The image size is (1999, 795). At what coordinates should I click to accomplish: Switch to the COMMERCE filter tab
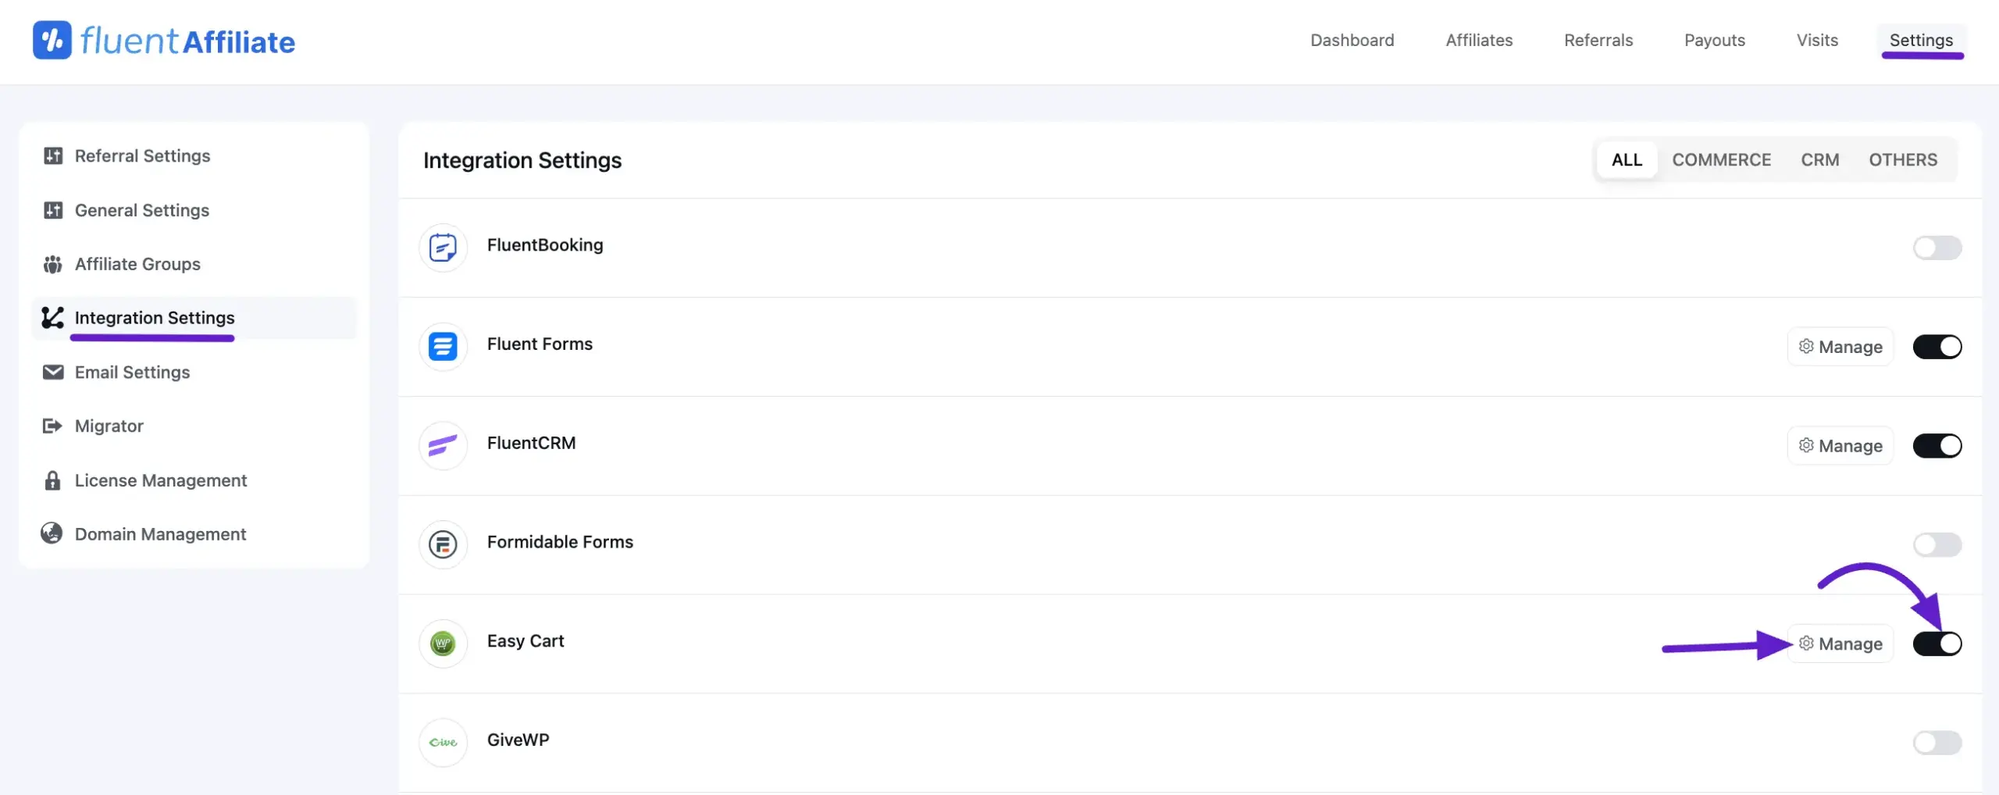pos(1722,159)
